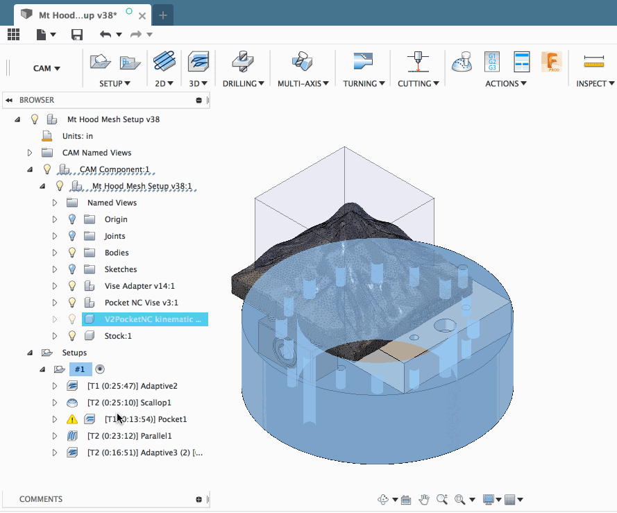Open the ACTIONS menu
This screenshot has width=617, height=513.
pos(506,83)
